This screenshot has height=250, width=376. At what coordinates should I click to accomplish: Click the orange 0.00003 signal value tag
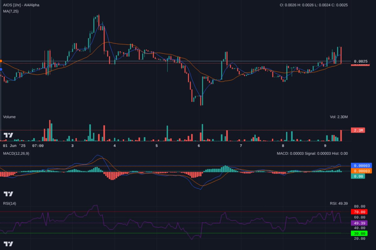pos(361,171)
